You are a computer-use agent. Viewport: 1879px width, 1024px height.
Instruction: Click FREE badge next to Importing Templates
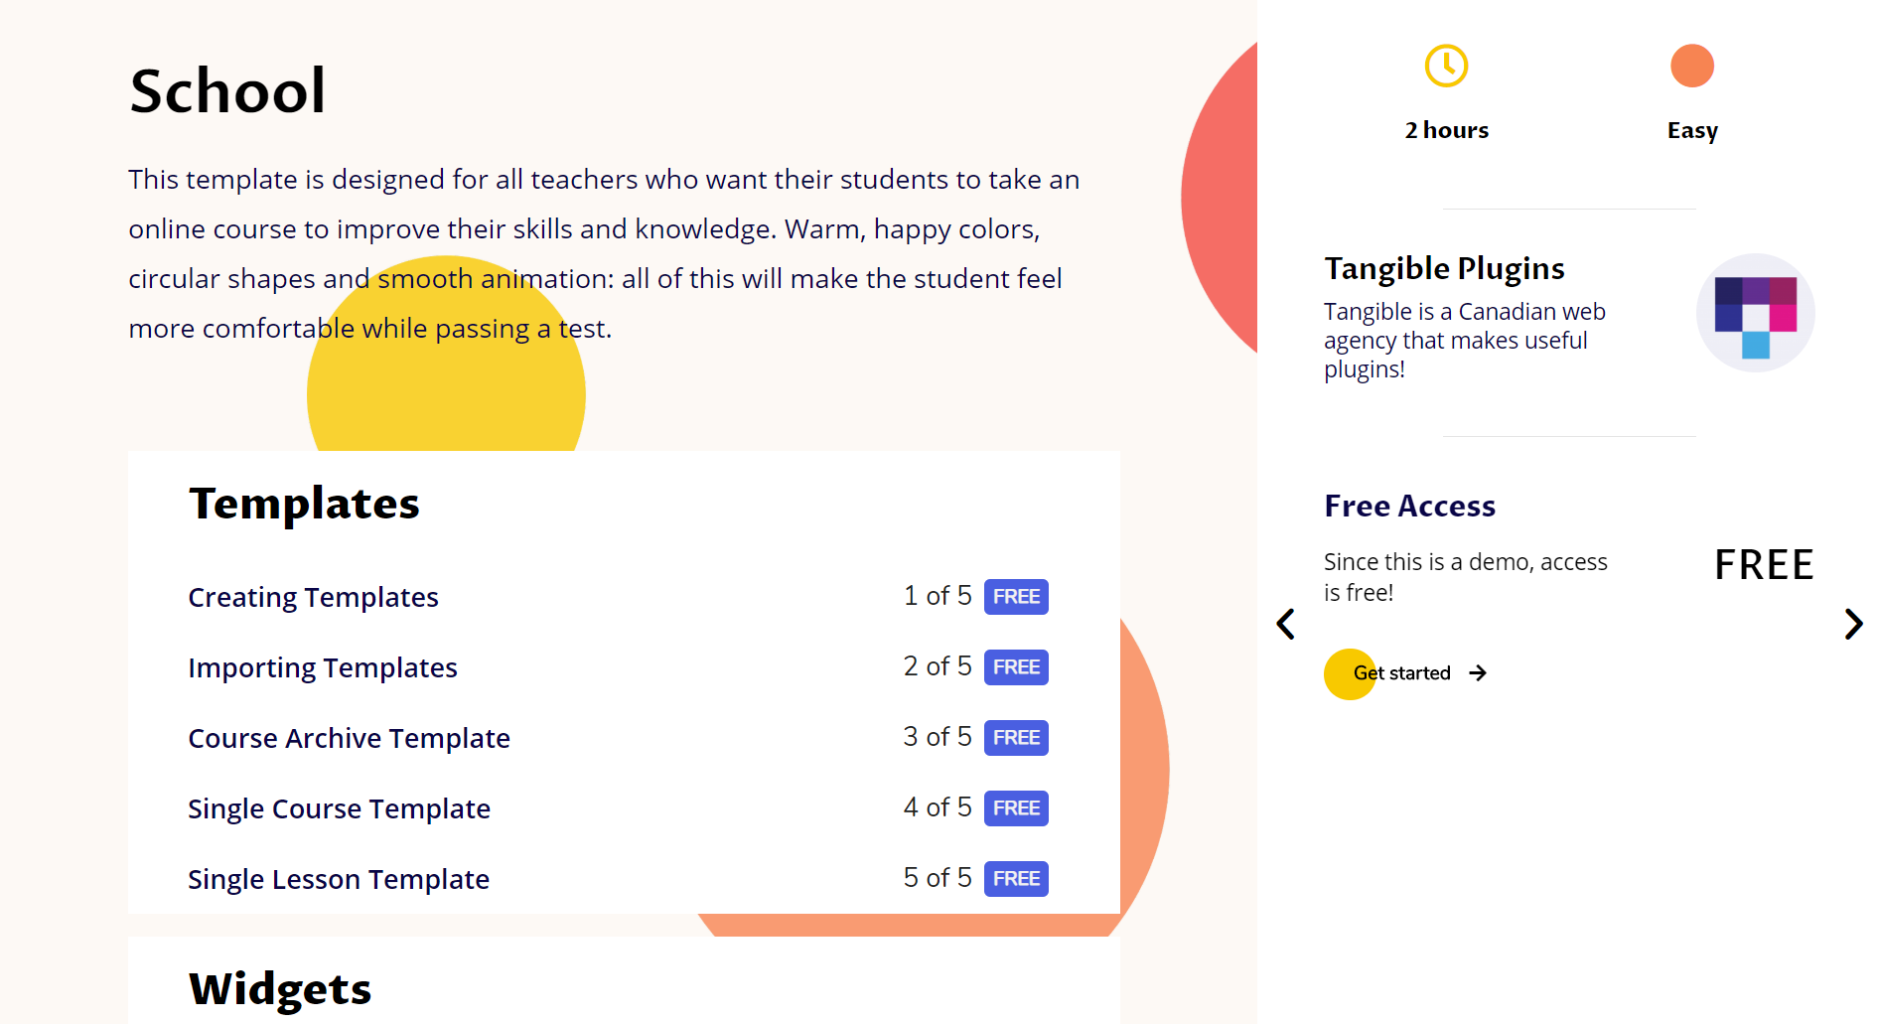click(1016, 667)
